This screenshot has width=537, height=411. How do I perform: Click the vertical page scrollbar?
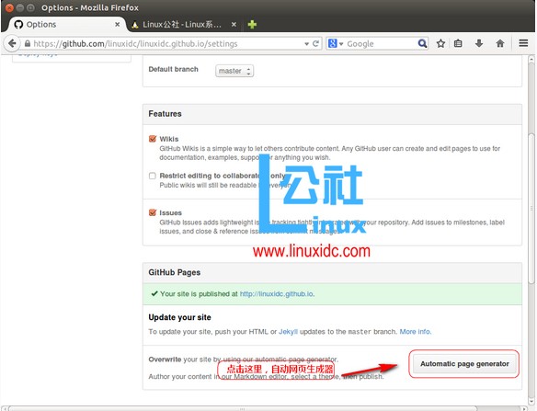tap(531, 208)
